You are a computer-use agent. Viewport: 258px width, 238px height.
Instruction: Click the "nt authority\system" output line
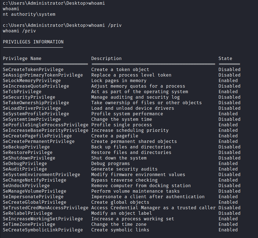(29, 14)
